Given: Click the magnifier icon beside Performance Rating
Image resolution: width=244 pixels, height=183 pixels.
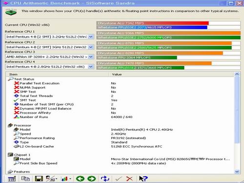Looking at the screenshot, I should pyautogui.click(x=17, y=138).
